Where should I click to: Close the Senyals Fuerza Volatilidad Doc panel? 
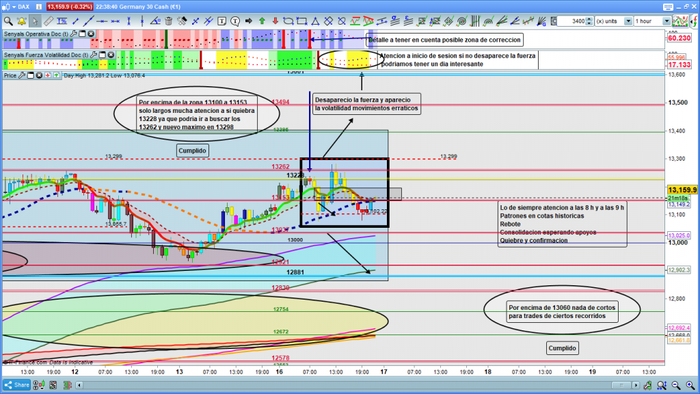(111, 55)
